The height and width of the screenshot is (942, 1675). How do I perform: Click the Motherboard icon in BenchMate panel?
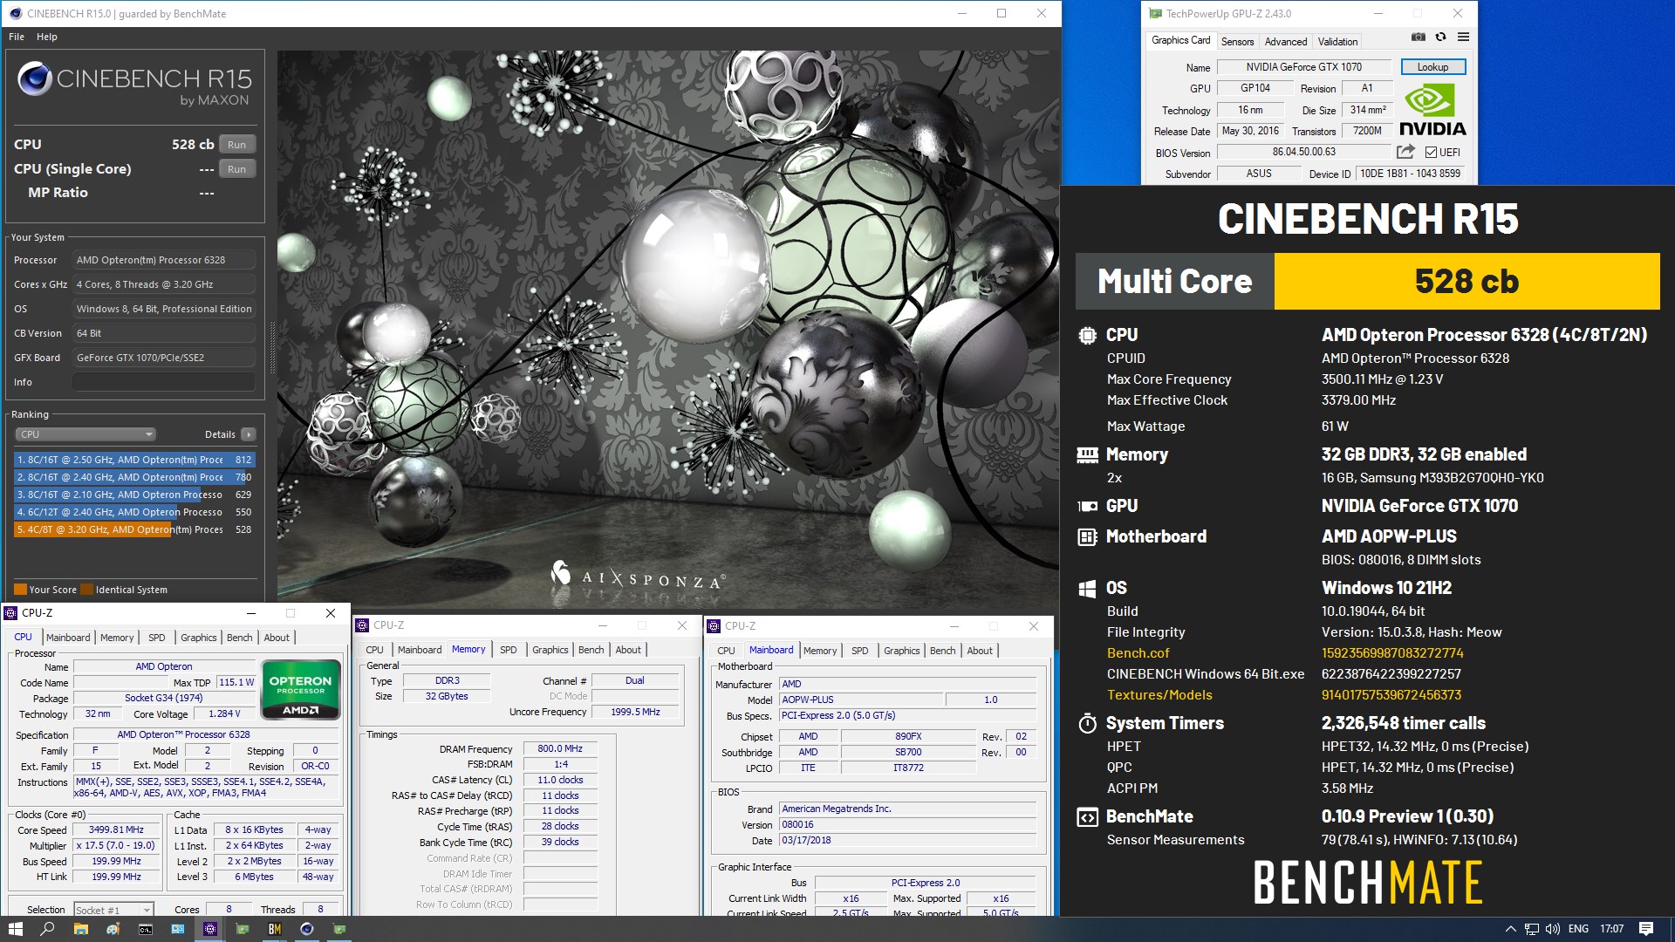pyautogui.click(x=1087, y=537)
